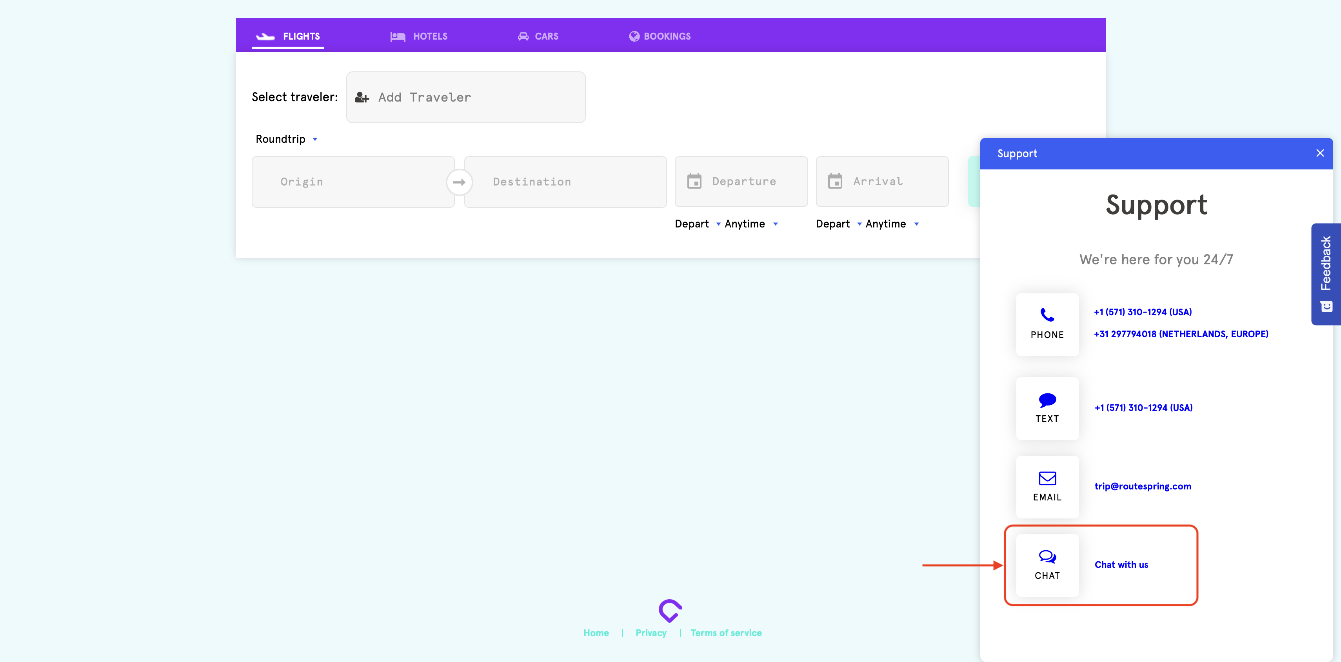Select the Cars tab
Image resolution: width=1341 pixels, height=662 pixels.
pos(538,36)
